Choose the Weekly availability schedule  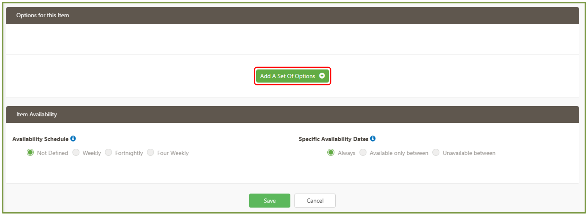pyautogui.click(x=76, y=153)
